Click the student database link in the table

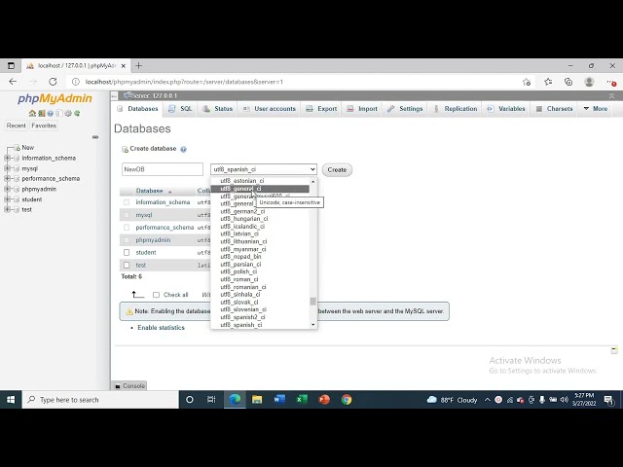click(x=146, y=253)
